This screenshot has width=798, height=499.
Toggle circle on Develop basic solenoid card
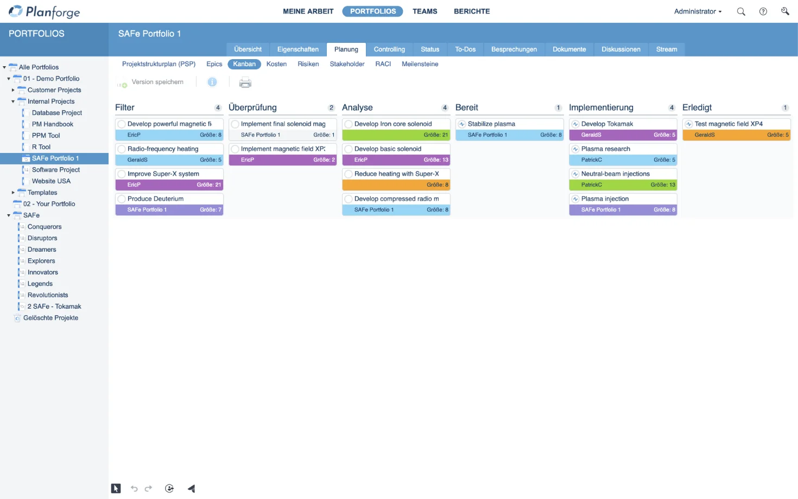pyautogui.click(x=349, y=149)
